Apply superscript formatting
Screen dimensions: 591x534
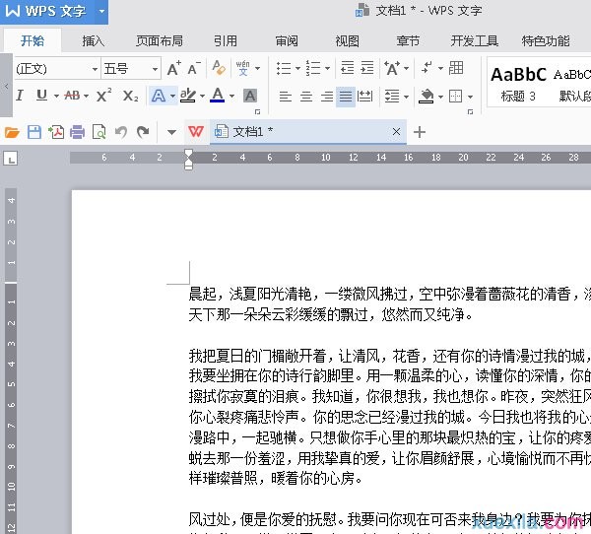tap(102, 96)
